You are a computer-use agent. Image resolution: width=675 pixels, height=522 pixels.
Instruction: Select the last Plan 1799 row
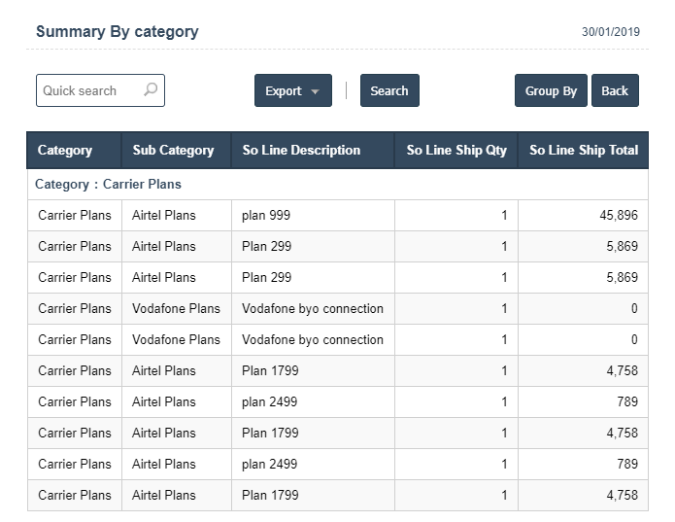click(x=338, y=496)
